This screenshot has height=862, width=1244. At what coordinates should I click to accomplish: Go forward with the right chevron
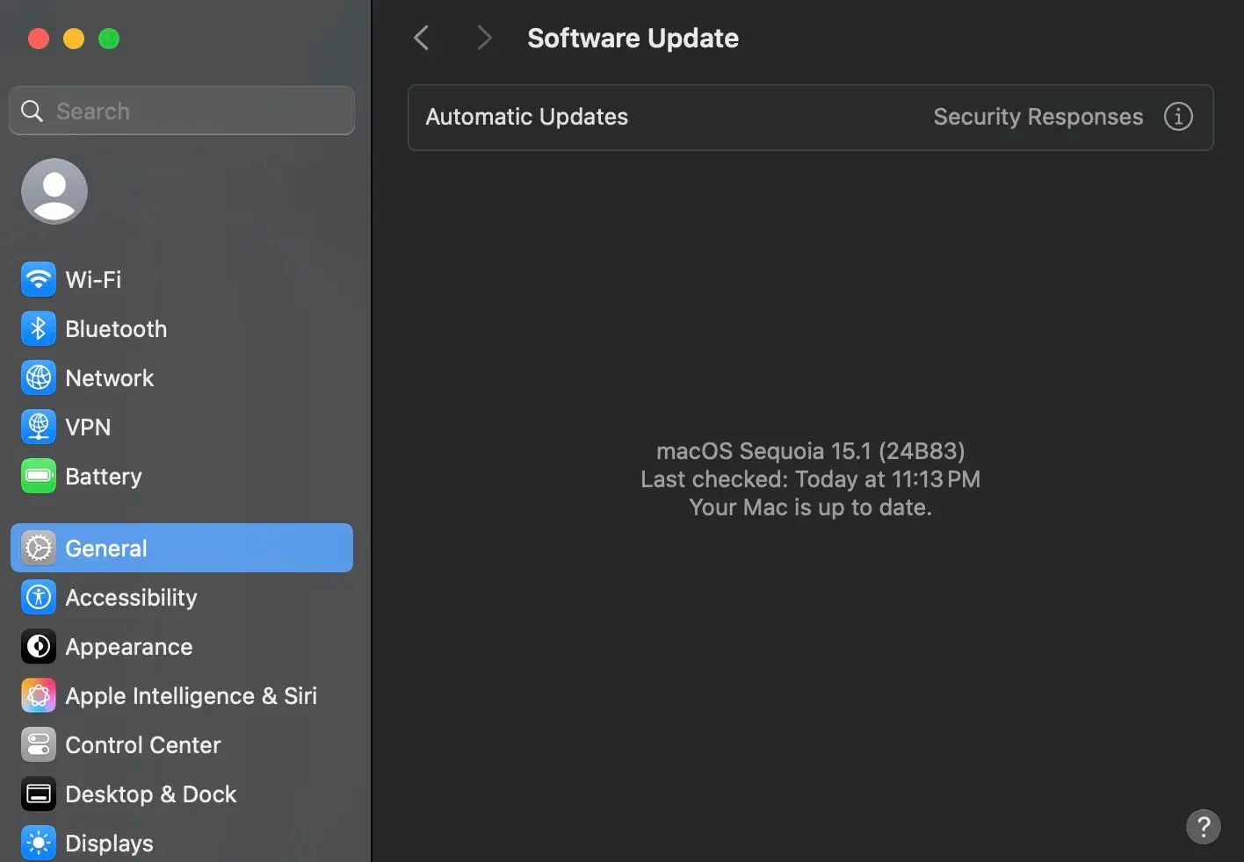click(483, 38)
